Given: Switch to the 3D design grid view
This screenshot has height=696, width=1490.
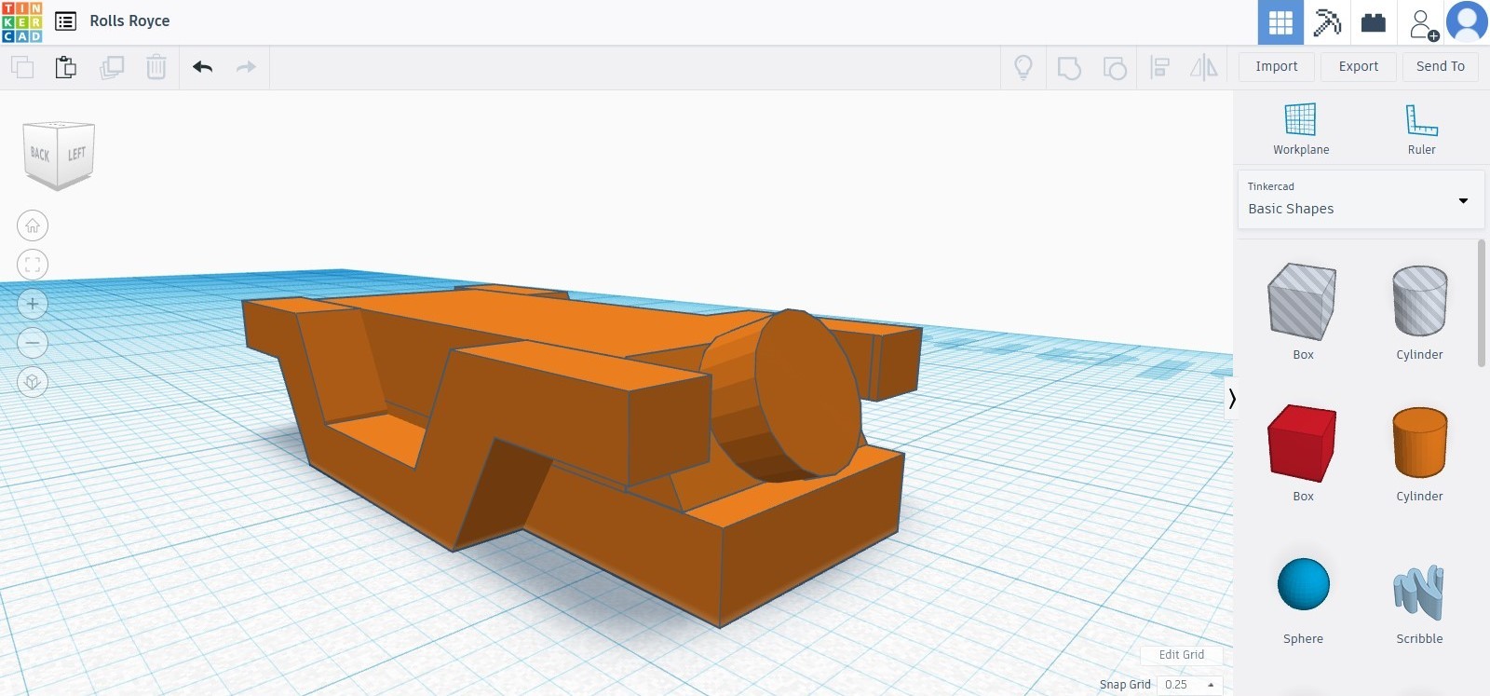Looking at the screenshot, I should [x=1280, y=22].
